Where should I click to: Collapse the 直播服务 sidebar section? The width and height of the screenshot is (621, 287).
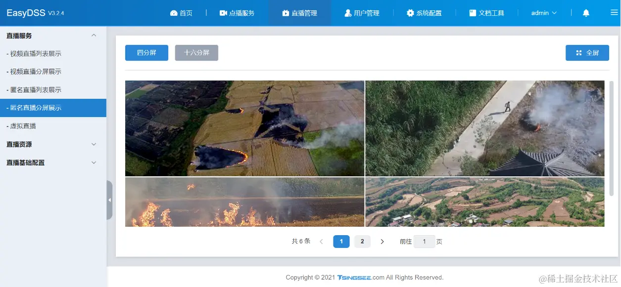[53, 36]
